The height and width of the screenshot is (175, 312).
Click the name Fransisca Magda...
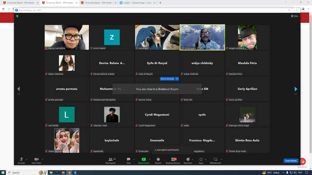click(202, 140)
